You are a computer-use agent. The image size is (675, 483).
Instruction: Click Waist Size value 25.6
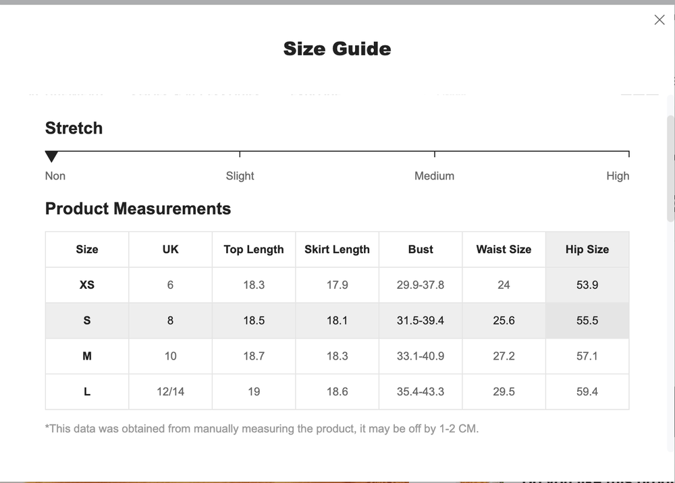(504, 320)
